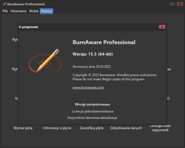Select Wymaż płytę in the main window
Image resolution: width=185 pixels, height=148 pixels.
tap(23, 128)
